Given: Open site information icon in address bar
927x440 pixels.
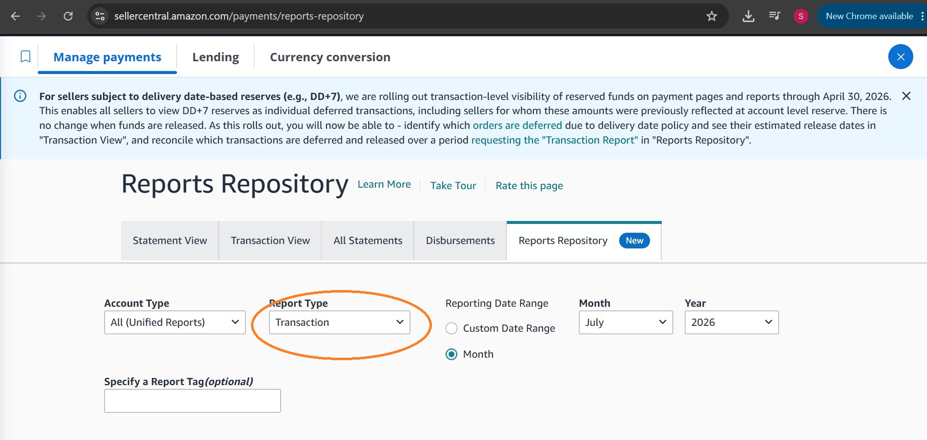Looking at the screenshot, I should 100,16.
